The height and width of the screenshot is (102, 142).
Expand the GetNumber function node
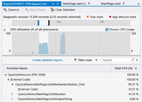[13, 94]
